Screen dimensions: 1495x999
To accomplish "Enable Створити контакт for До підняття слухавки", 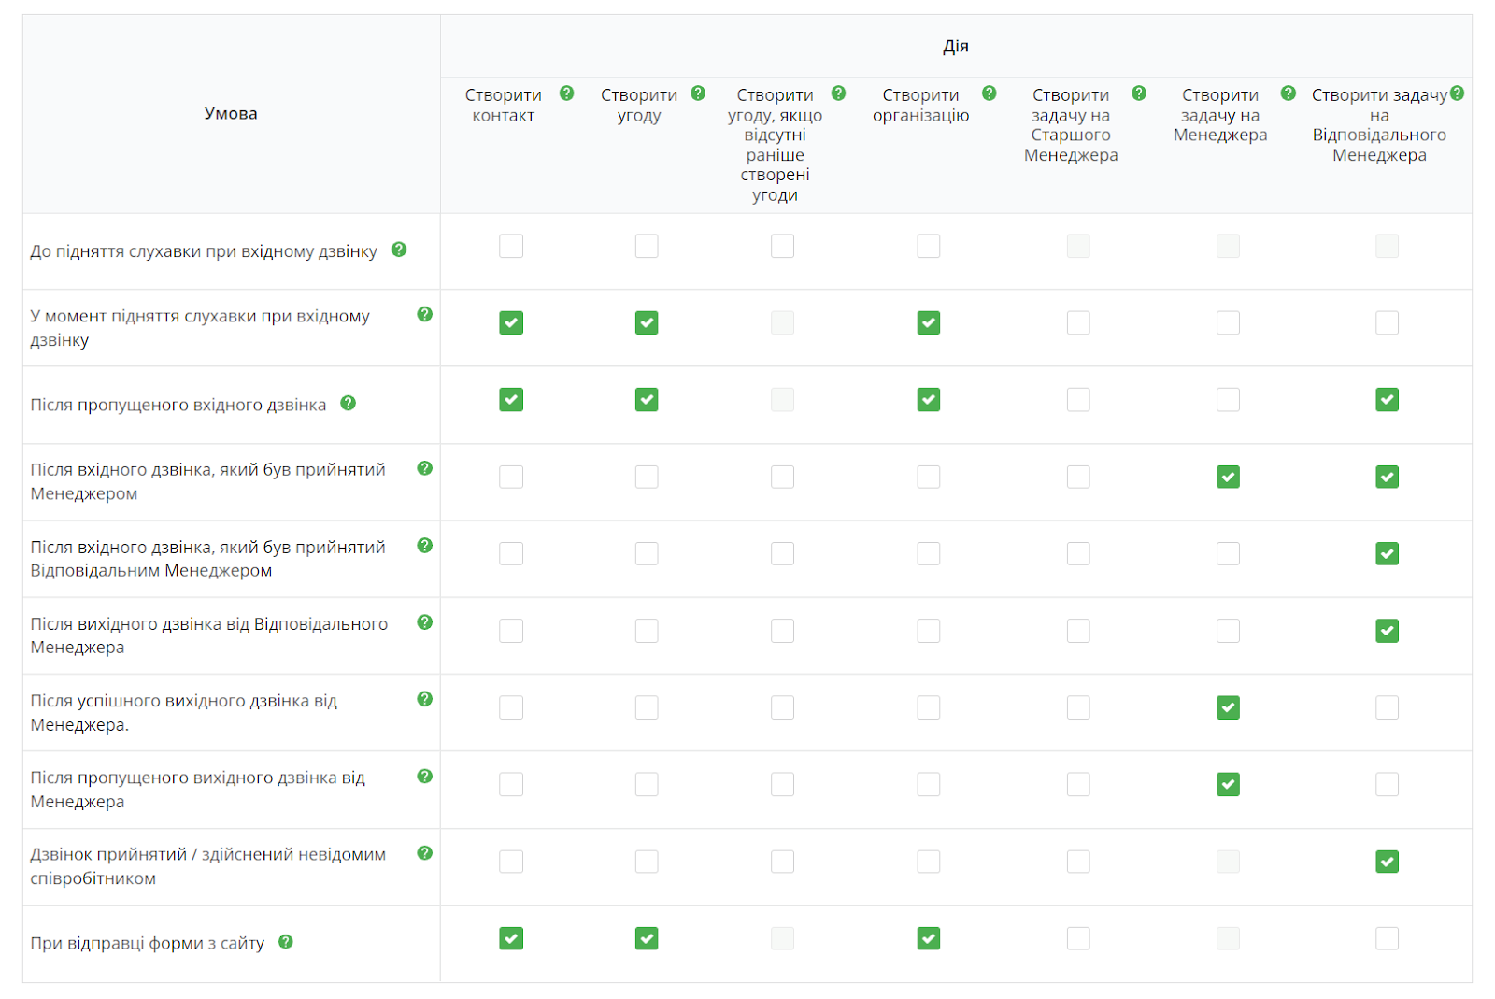I will (511, 246).
